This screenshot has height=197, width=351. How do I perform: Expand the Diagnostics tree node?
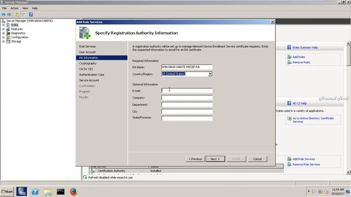point(3,33)
